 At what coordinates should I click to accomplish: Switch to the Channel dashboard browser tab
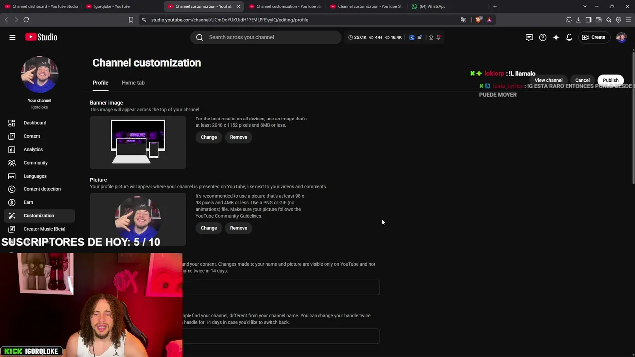(x=41, y=6)
